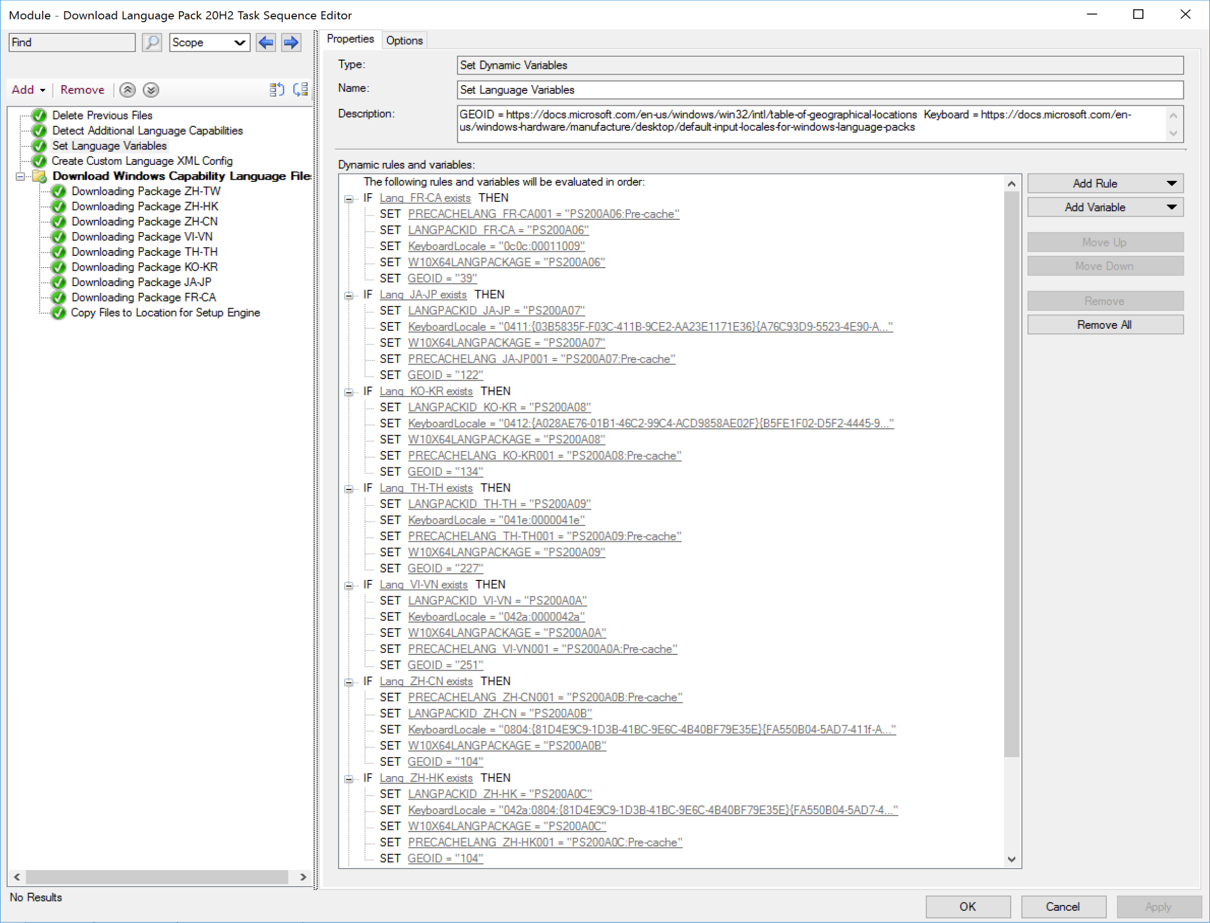Click the OK button
Image resolution: width=1210 pixels, height=923 pixels.
coord(967,907)
